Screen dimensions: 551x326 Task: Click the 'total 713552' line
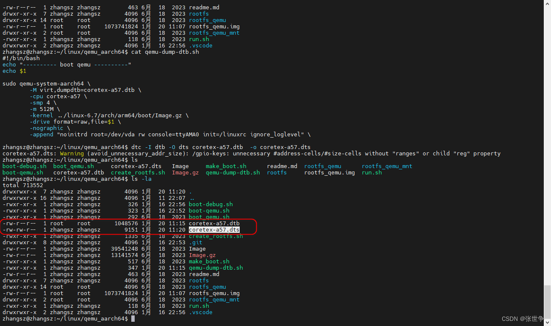pyautogui.click(x=23, y=185)
